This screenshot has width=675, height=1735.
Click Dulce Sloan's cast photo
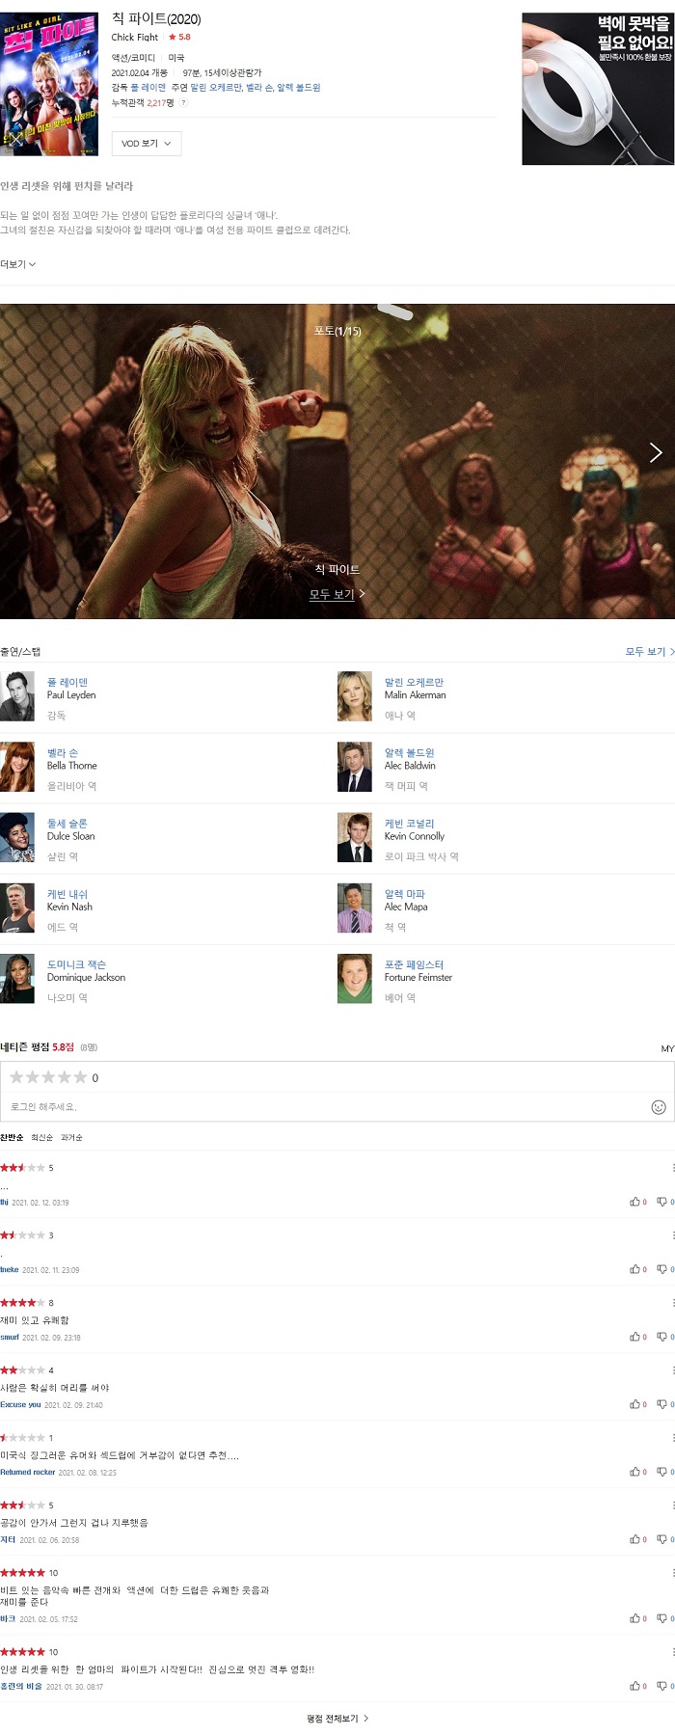click(17, 837)
